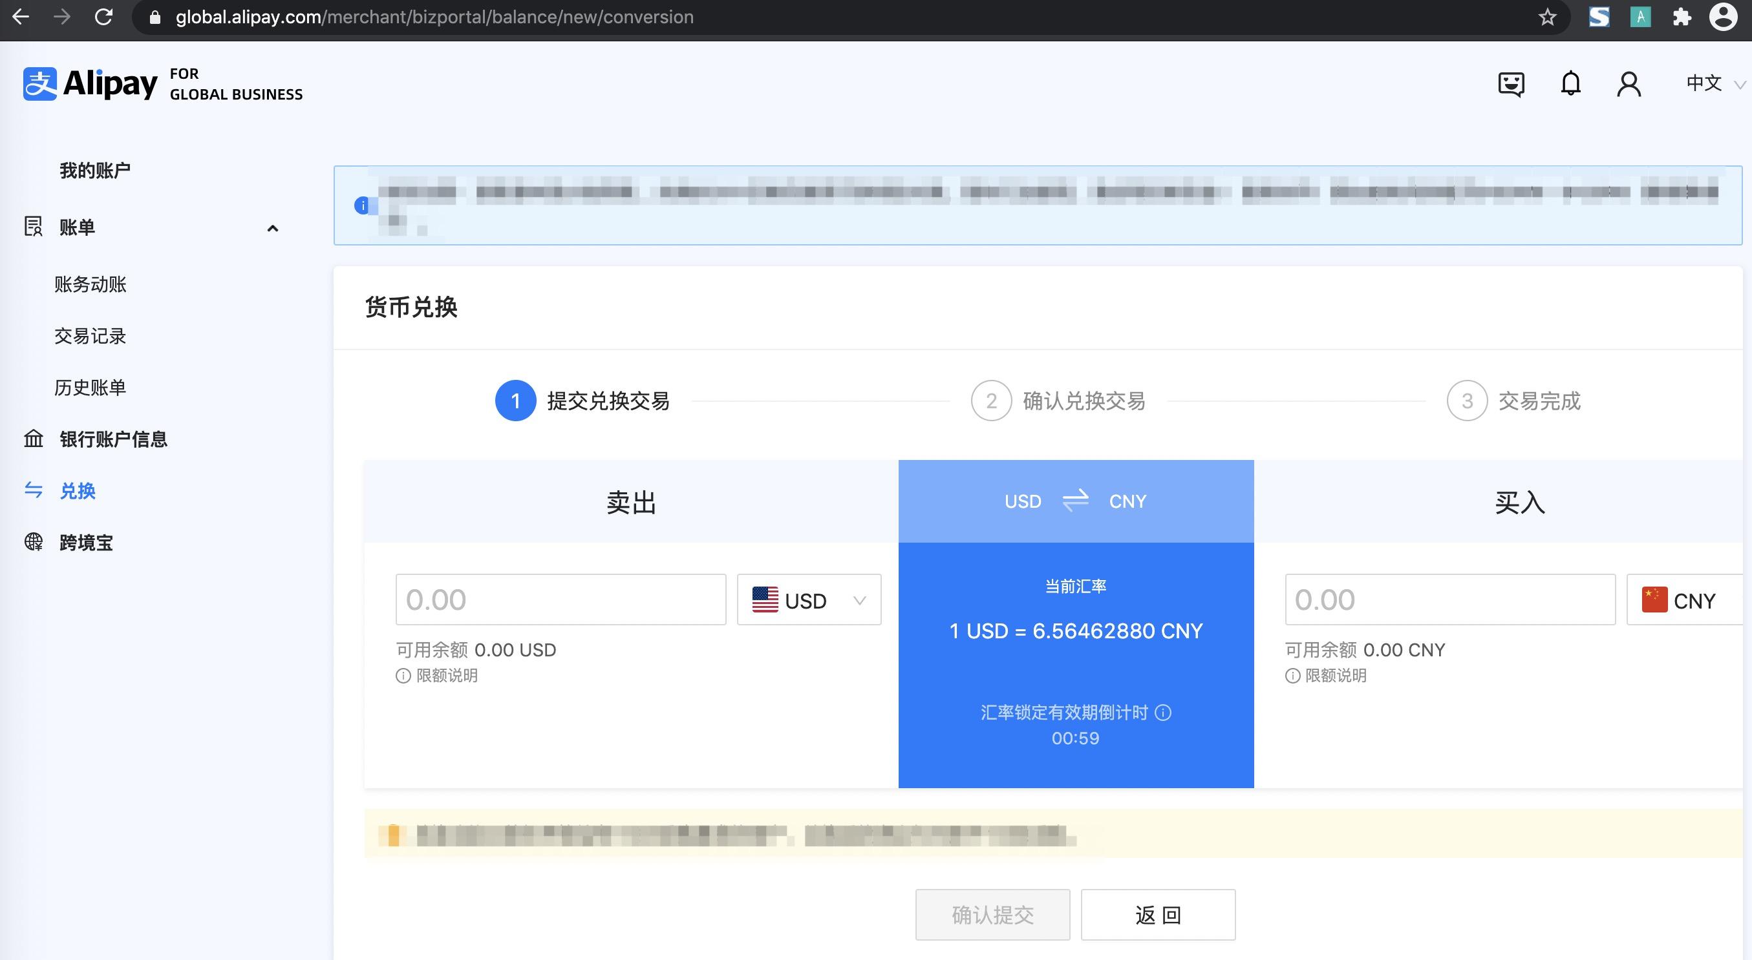Open the user profile icon

click(1629, 83)
